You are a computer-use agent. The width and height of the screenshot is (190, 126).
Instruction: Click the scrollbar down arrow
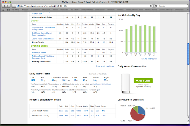[188, 120]
